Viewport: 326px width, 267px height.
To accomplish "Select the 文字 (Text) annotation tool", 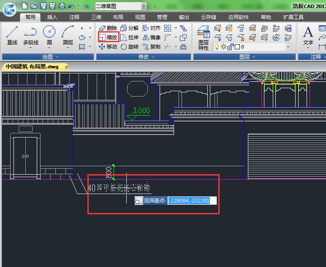I will (x=308, y=35).
